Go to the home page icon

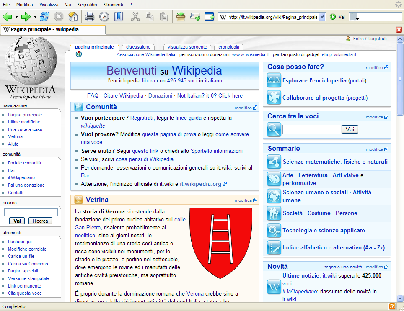[73, 17]
